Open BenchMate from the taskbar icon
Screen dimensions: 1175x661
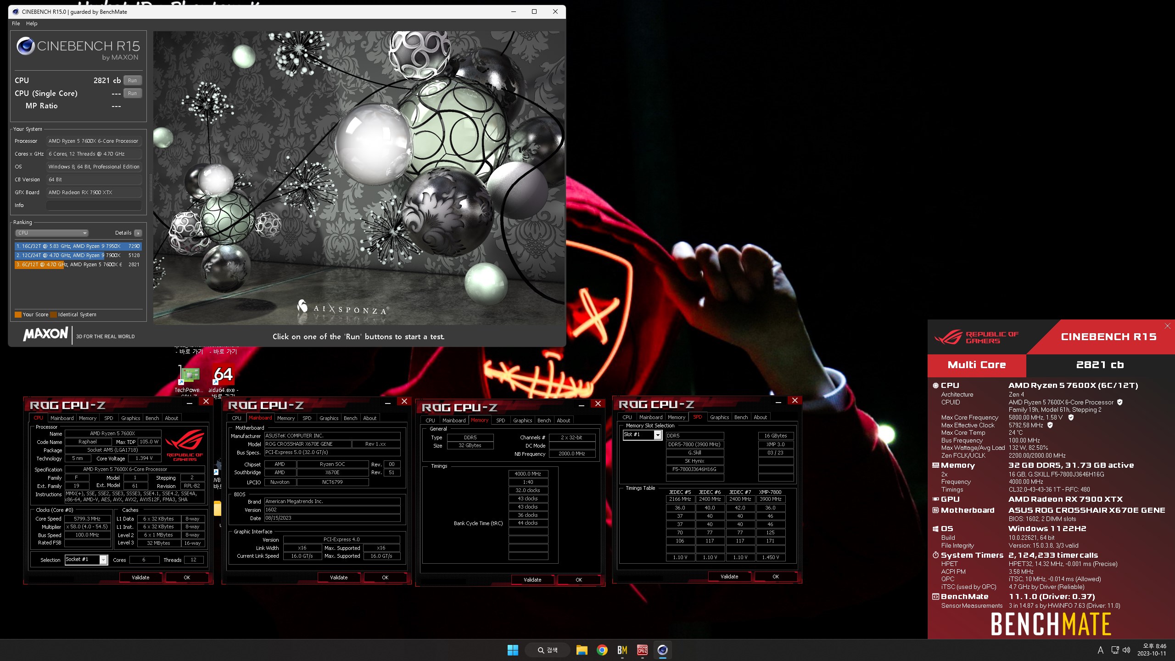pyautogui.click(x=622, y=650)
